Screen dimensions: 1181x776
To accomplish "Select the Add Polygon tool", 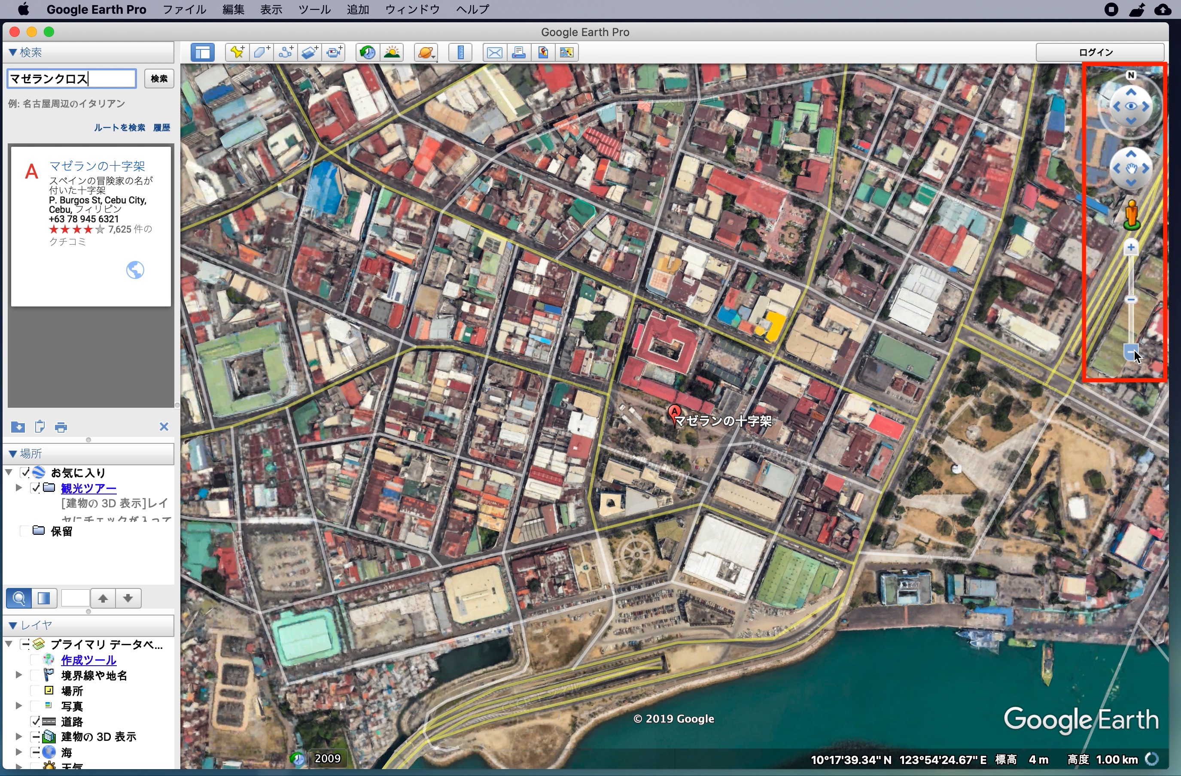I will pyautogui.click(x=262, y=52).
